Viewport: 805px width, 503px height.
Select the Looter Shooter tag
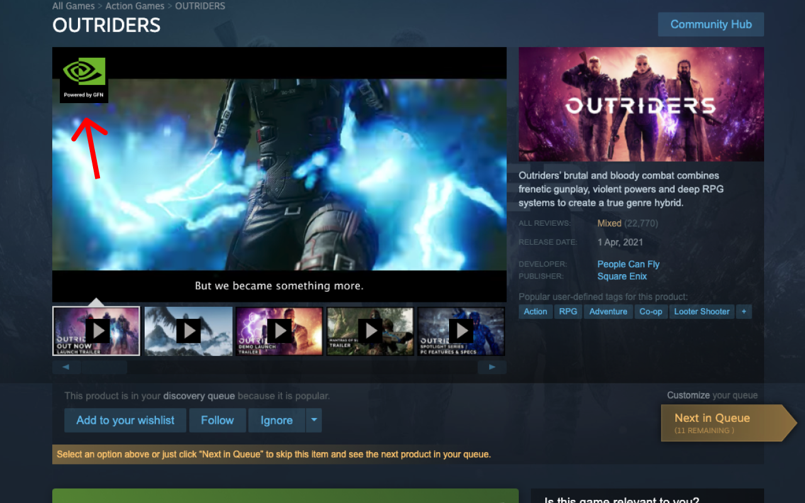(702, 311)
